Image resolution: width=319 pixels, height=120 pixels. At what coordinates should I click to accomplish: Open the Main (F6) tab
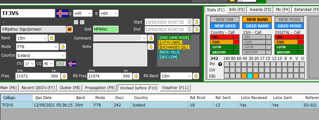tap(9, 88)
